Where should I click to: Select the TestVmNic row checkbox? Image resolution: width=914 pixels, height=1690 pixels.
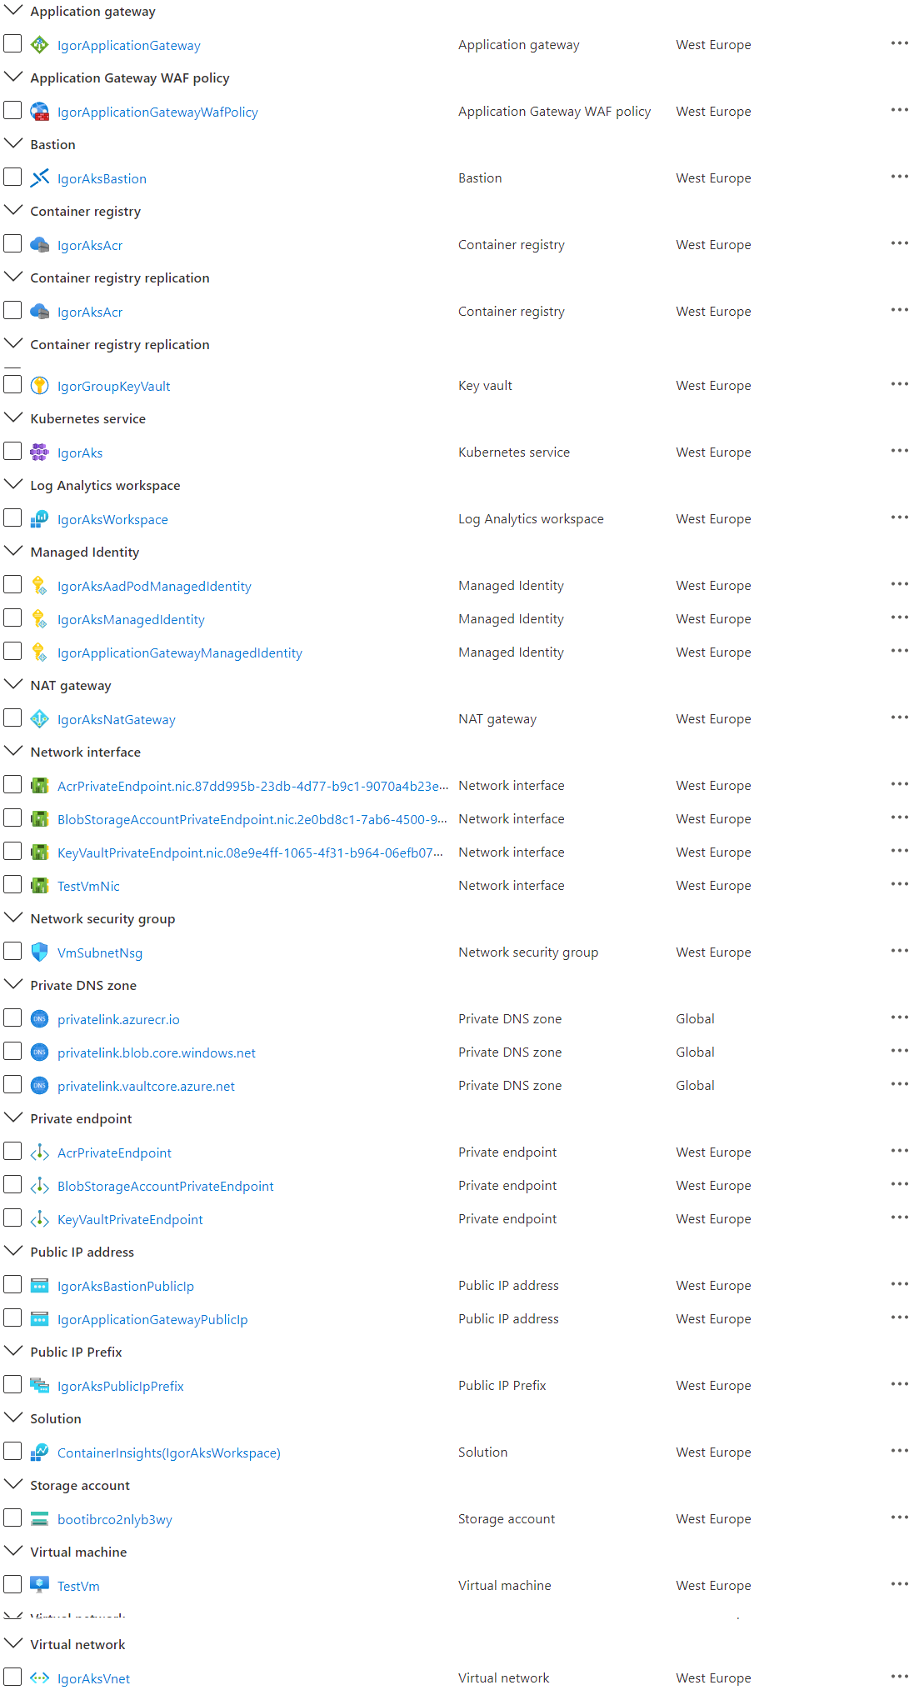coord(12,884)
